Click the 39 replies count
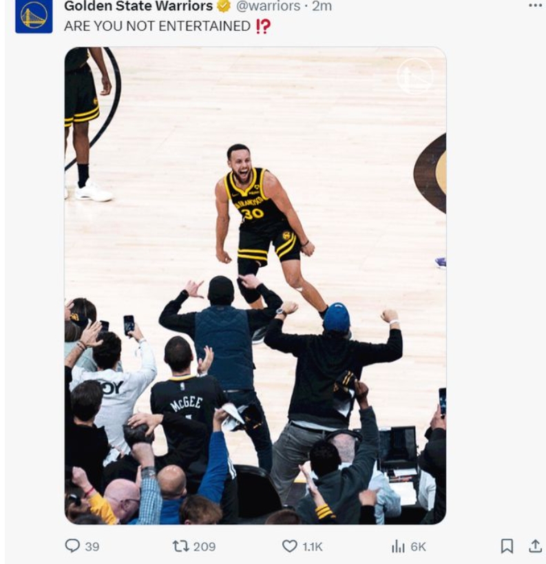The width and height of the screenshot is (546, 564). click(92, 547)
